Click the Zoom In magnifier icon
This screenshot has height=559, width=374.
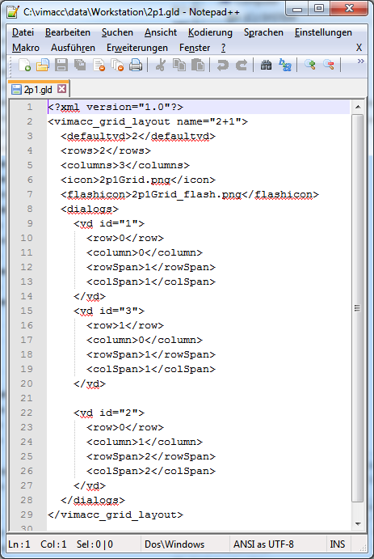coord(310,65)
